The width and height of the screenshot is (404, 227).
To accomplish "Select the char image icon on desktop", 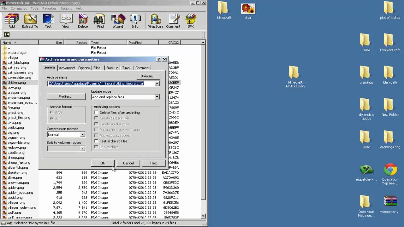I will pos(248,11).
